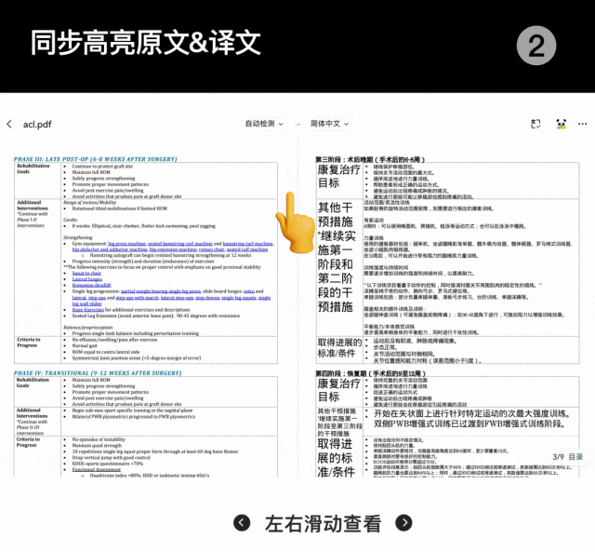
Task: Select 'Progress single limb balance' line
Action: [x=136, y=333]
